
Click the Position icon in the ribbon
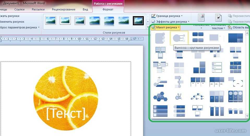(x=201, y=18)
